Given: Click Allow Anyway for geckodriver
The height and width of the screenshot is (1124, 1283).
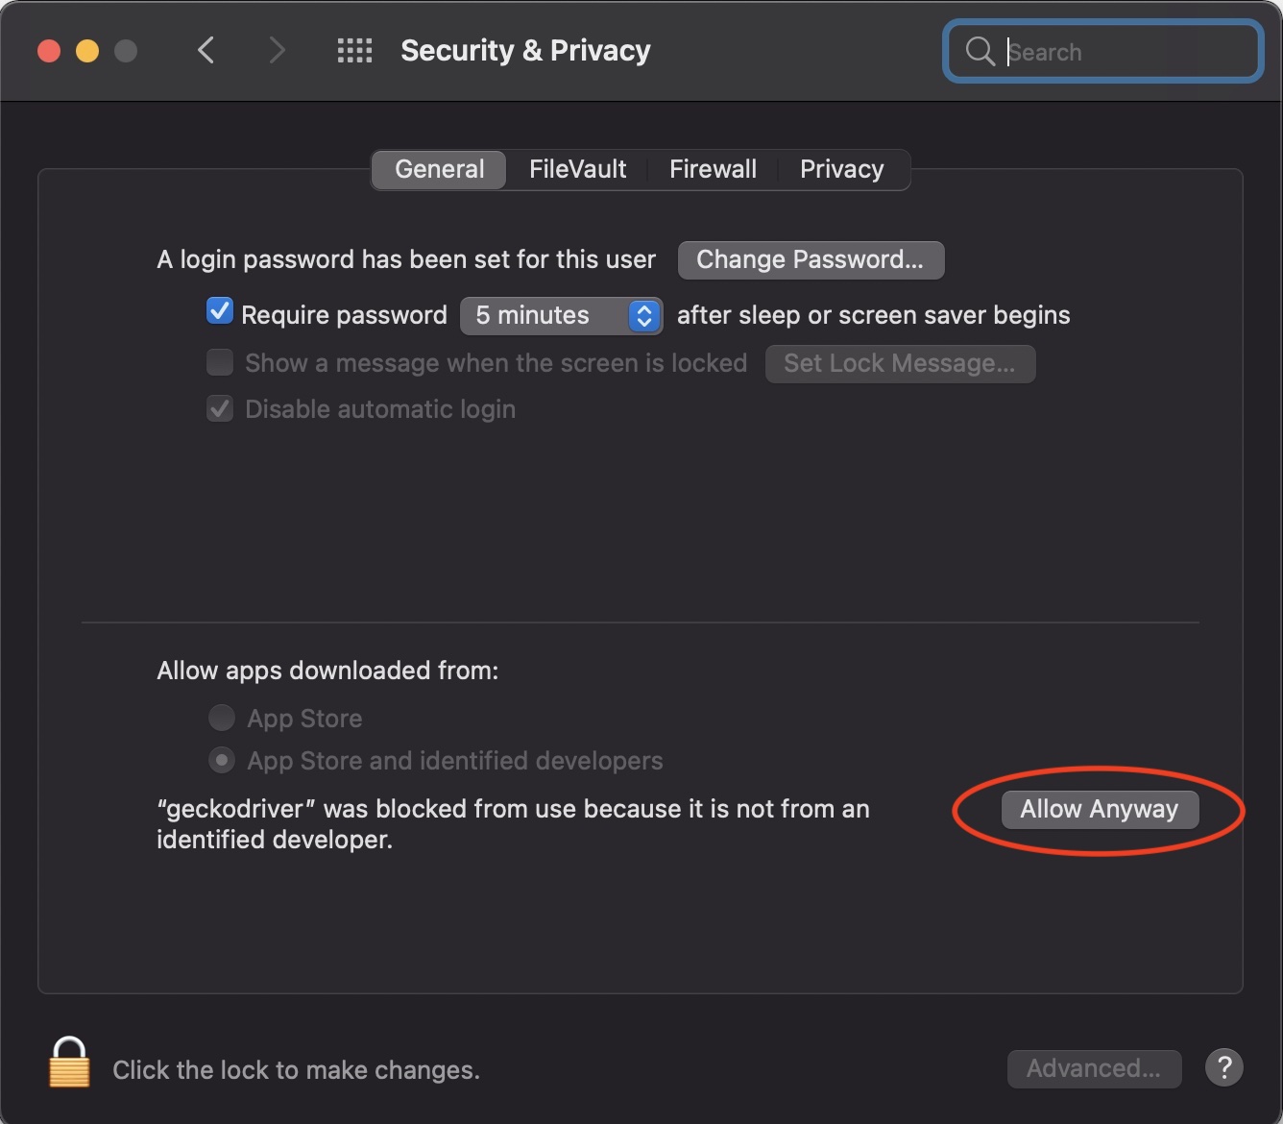Looking at the screenshot, I should (1099, 809).
